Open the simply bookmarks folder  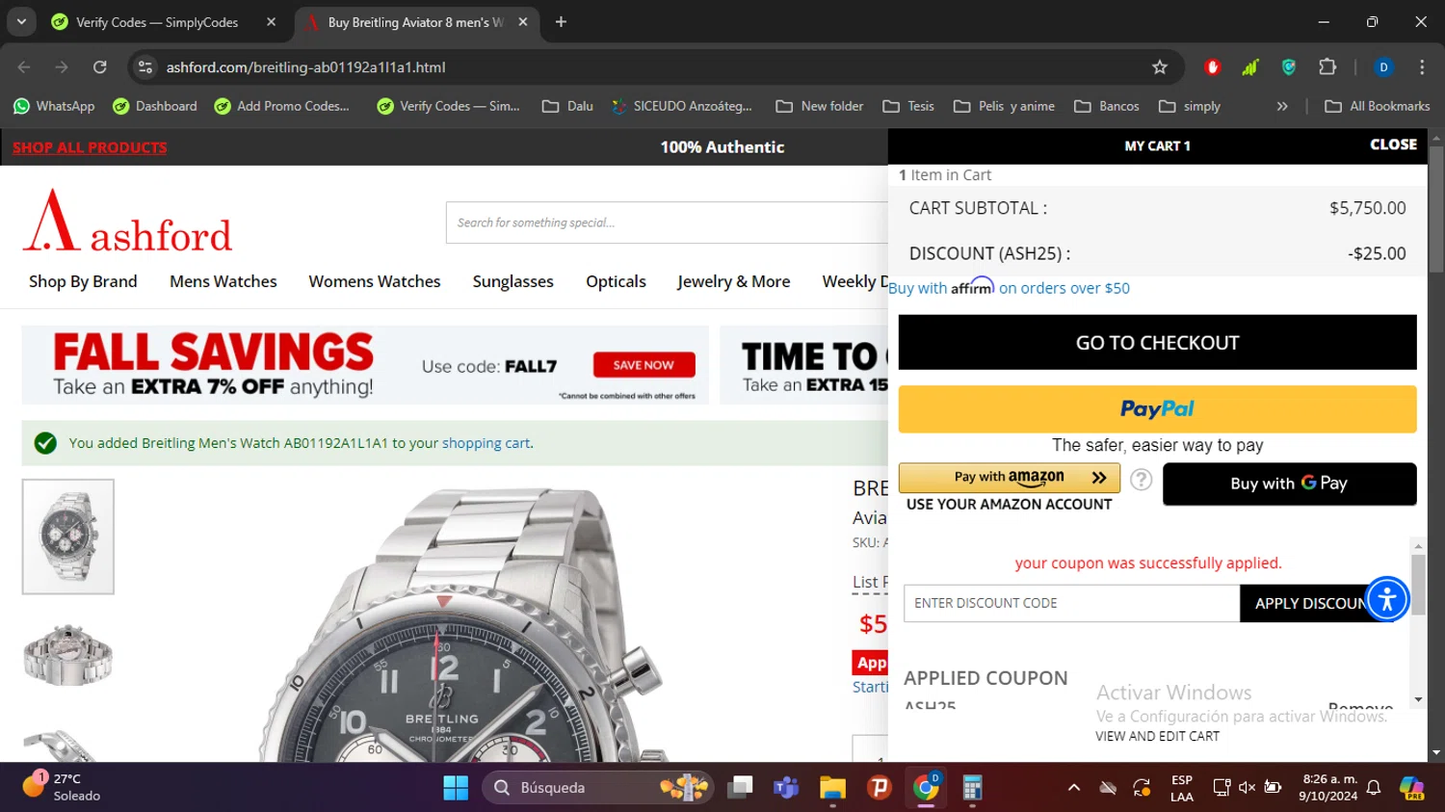point(1190,106)
